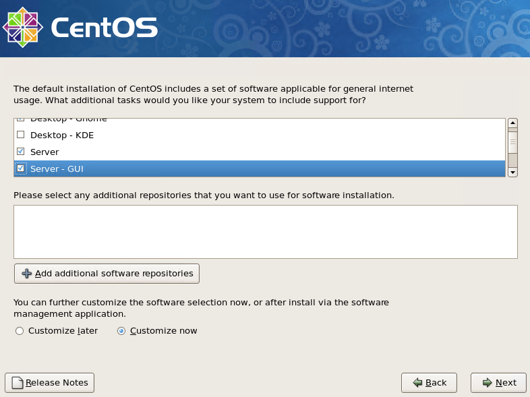Screen dimensions: 530x397
Task: Select the Customize later radio option
Action: tap(19, 331)
